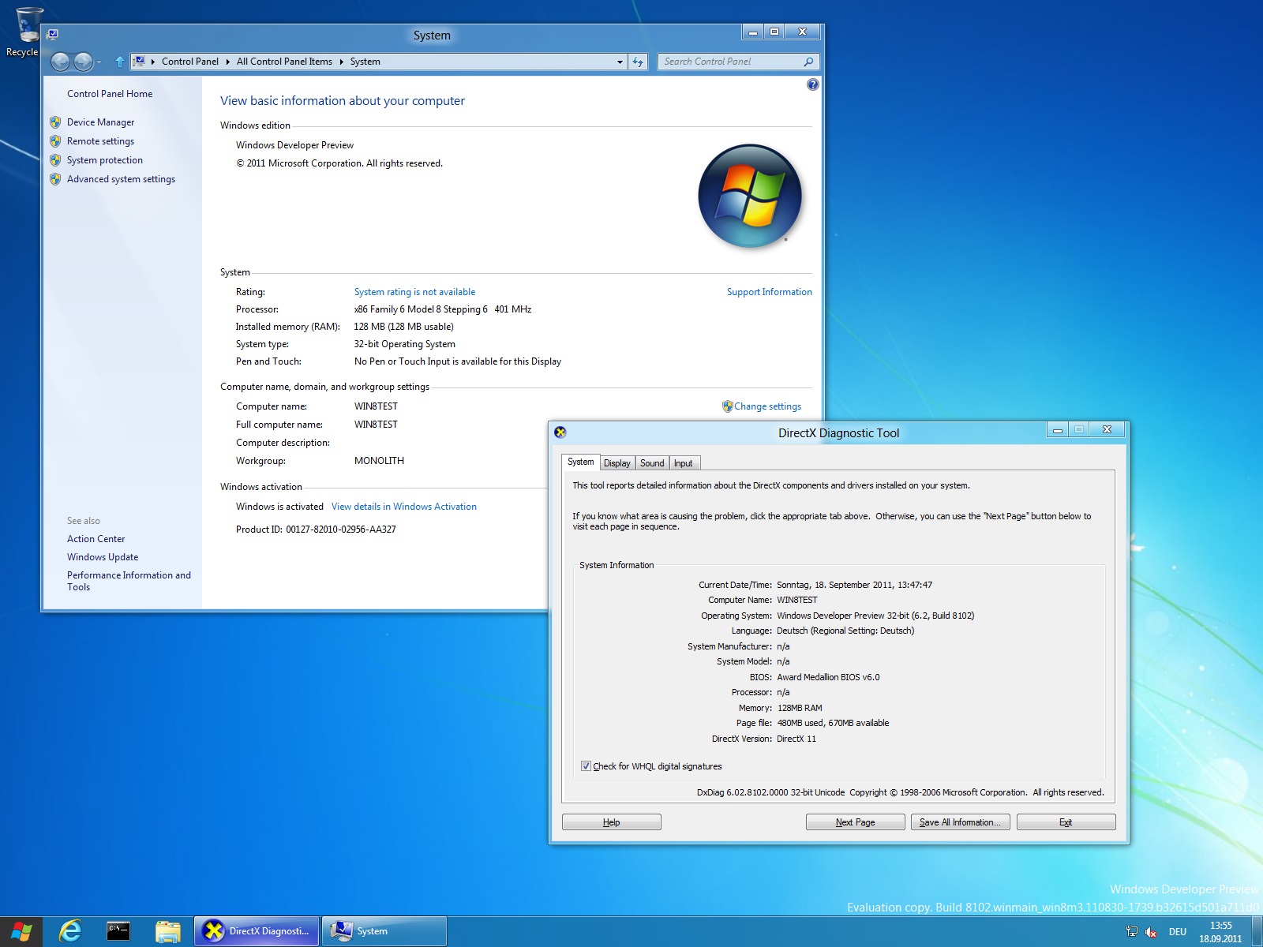Click the Start orb button

click(21, 931)
